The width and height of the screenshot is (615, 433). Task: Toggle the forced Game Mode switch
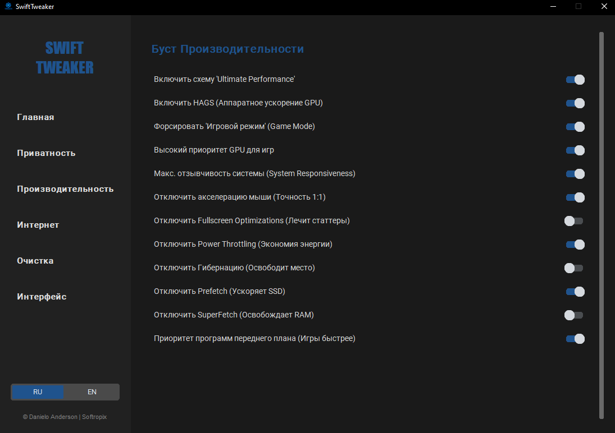[x=575, y=127]
